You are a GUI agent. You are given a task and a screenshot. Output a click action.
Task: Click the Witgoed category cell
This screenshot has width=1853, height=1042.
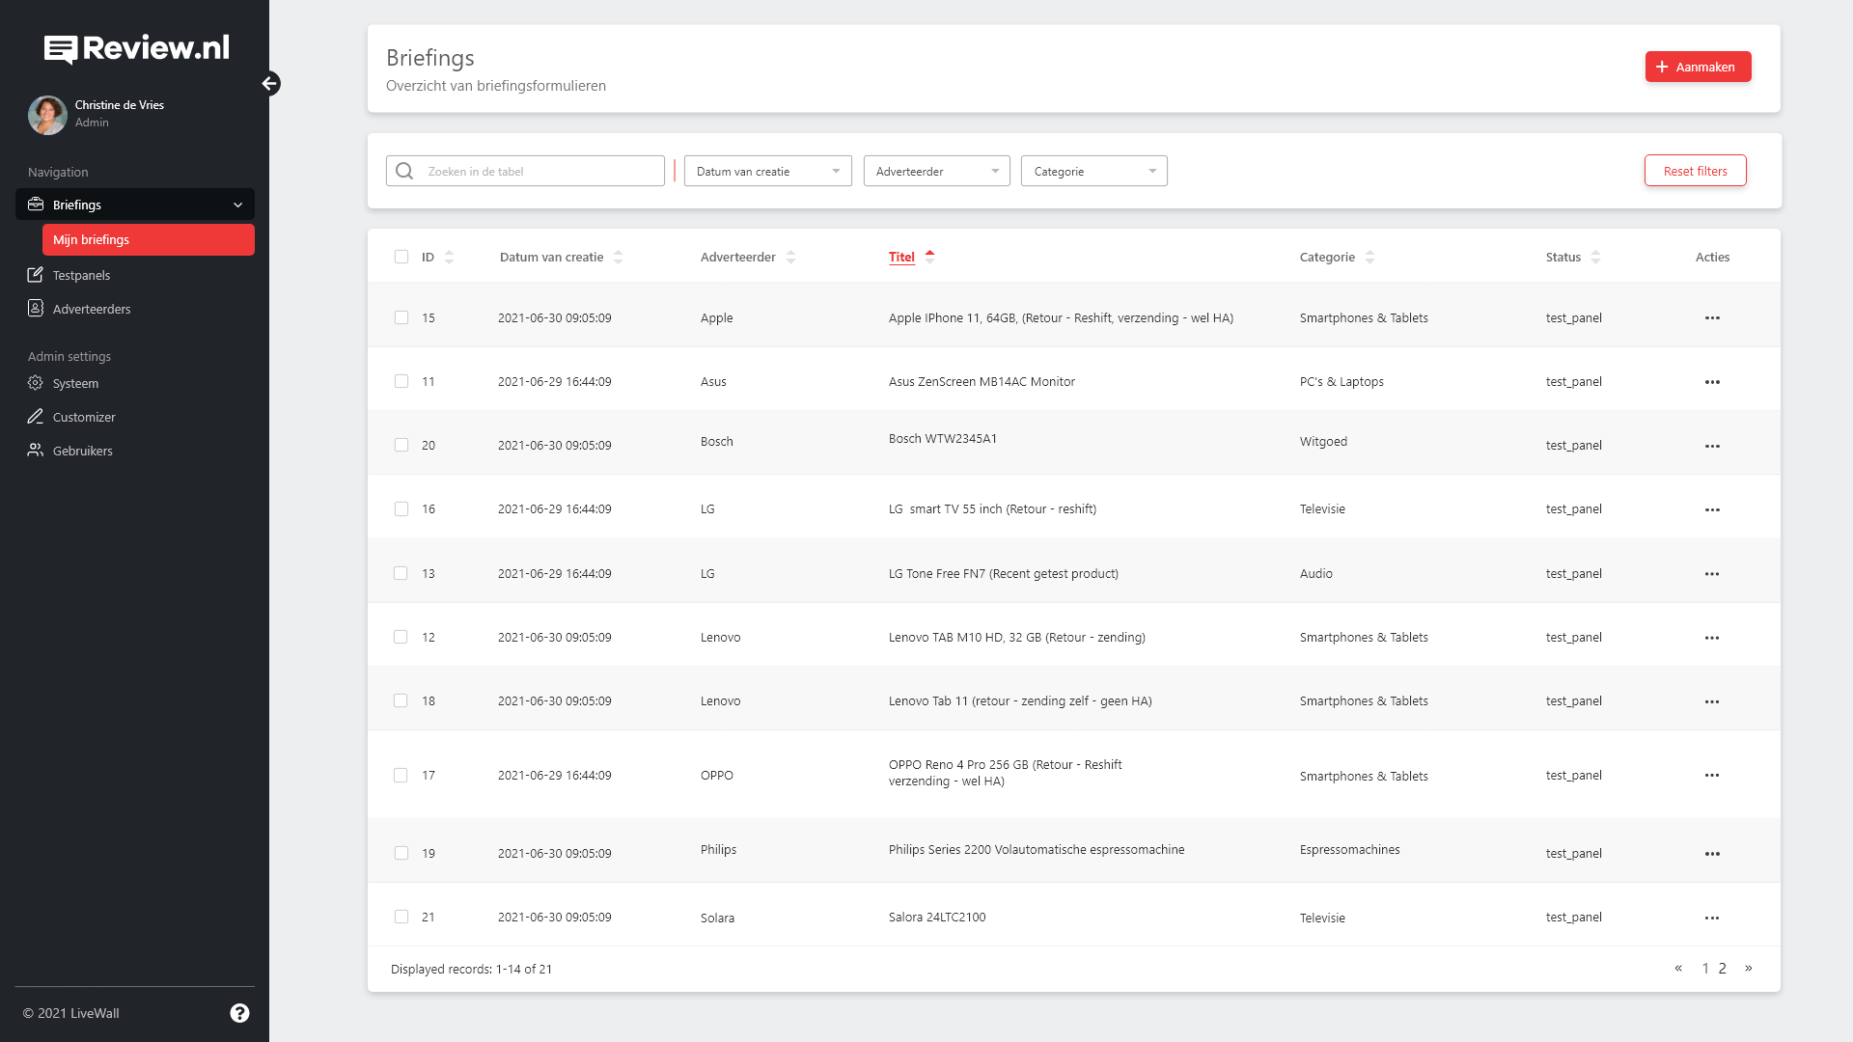(1323, 441)
